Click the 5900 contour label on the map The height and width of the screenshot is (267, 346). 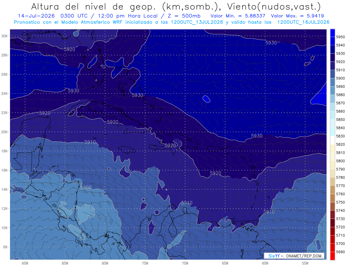86,188
